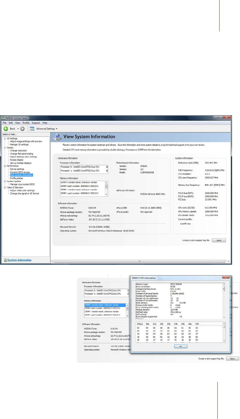The height and width of the screenshot is (419, 240).
Task: Click the System Information link
Action: click(19, 260)
